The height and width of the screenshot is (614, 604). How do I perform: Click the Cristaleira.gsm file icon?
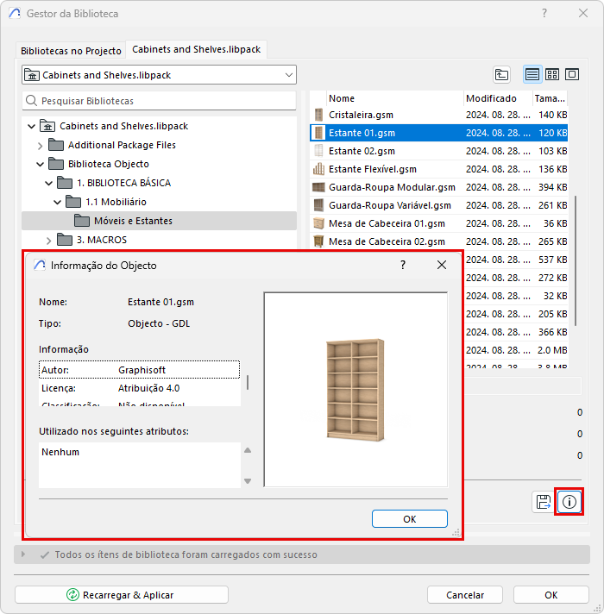point(319,115)
